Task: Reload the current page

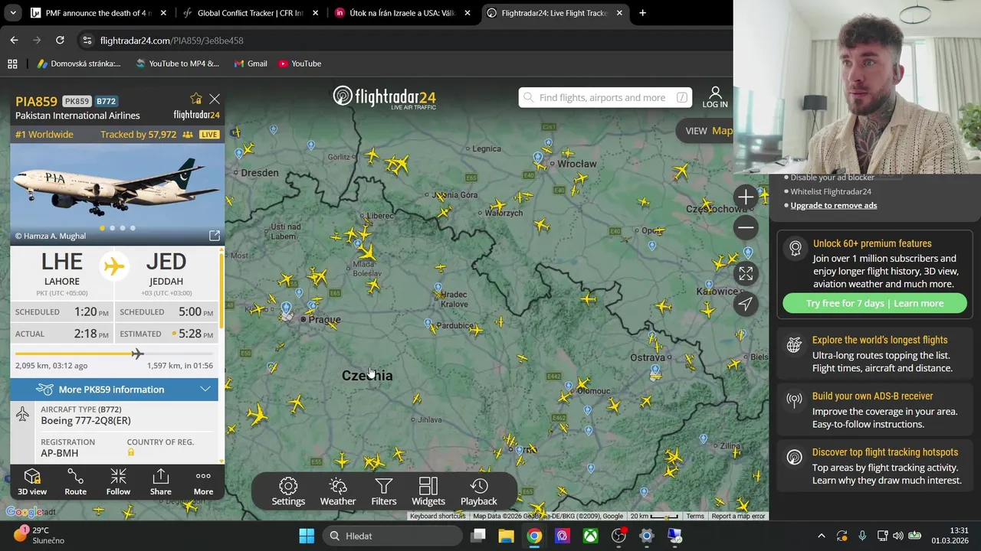Action: (x=60, y=40)
